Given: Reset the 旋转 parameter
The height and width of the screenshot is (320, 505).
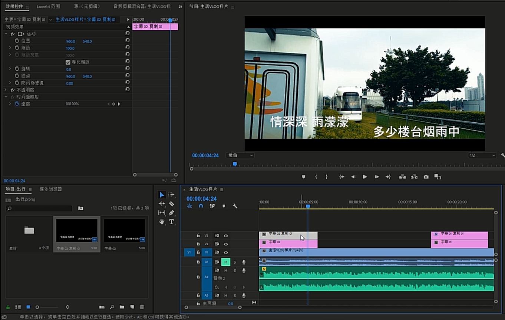Looking at the screenshot, I should (127, 69).
